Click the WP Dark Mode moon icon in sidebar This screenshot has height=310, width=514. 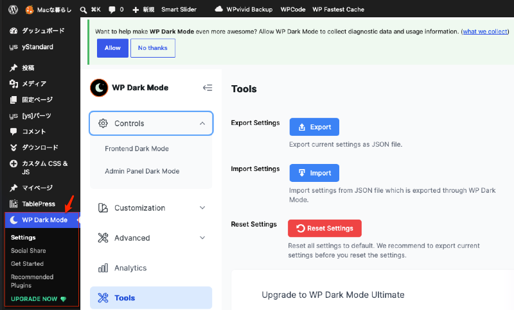13,220
